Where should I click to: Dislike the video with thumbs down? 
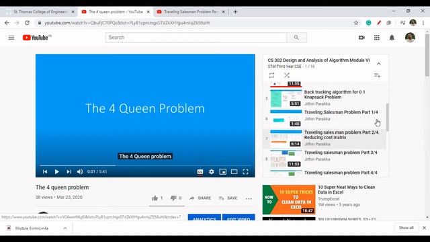pyautogui.click(x=176, y=198)
